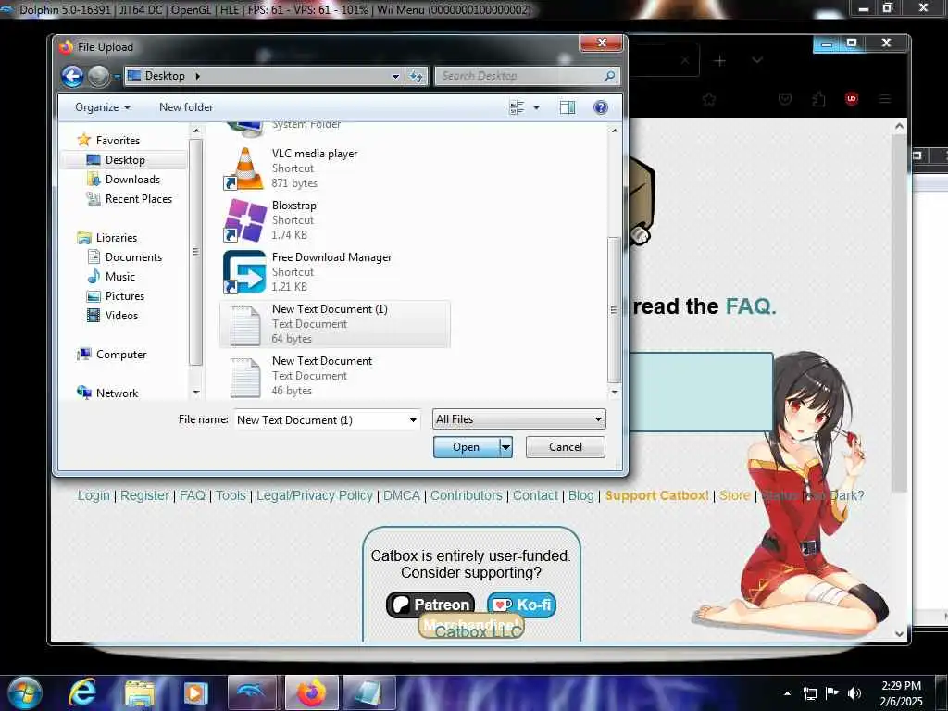Viewport: 948px width, 711px height.
Task: Select Pictures library in navigation pane
Action: point(125,296)
